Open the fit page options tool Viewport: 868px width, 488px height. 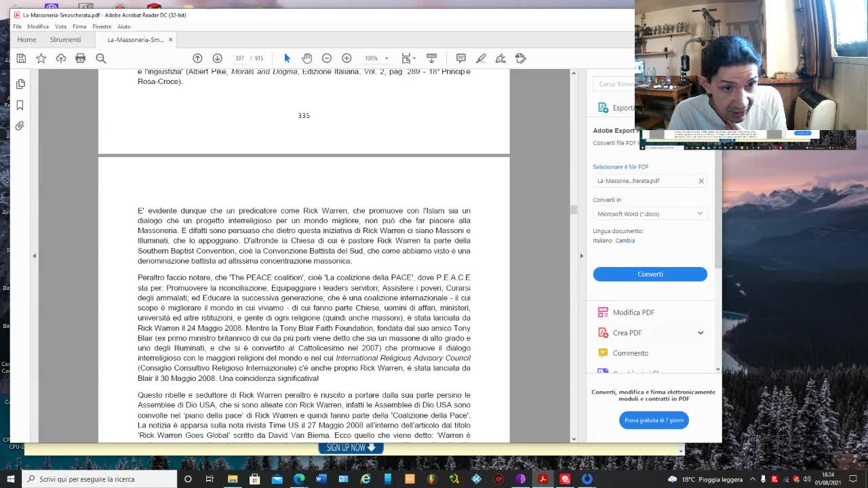coord(407,58)
